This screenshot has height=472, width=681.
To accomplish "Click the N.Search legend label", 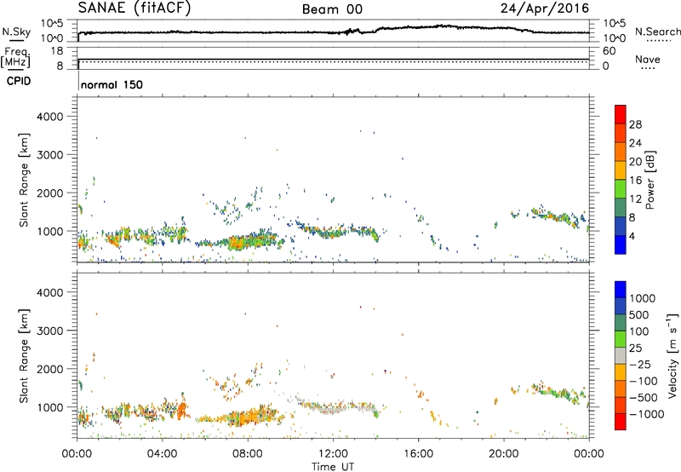I will [x=658, y=32].
